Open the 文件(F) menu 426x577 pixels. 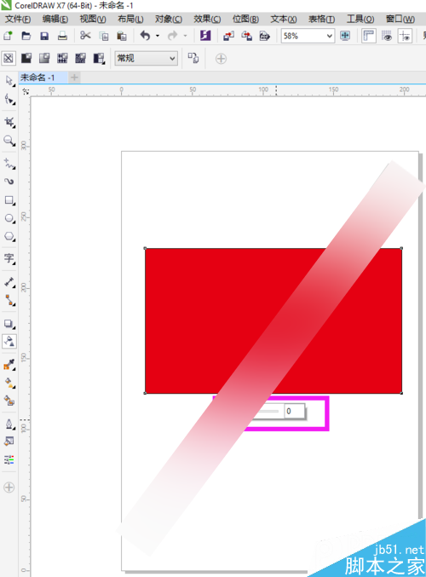click(18, 19)
